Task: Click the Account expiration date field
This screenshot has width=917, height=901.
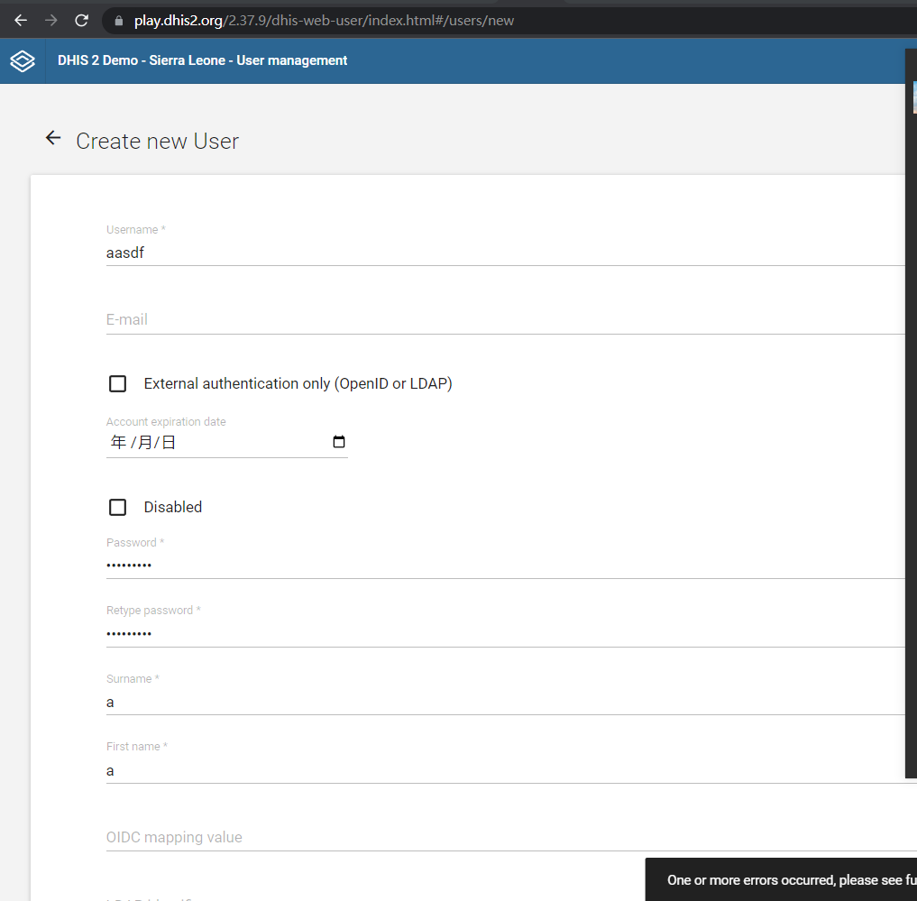Action: click(x=227, y=442)
